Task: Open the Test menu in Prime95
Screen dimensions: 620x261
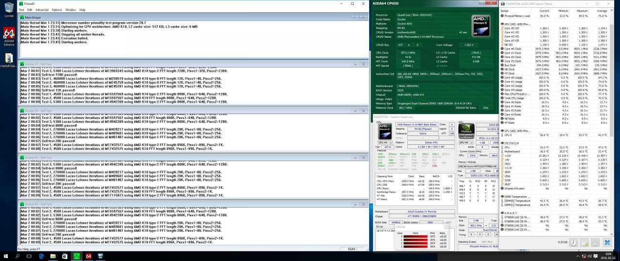Action: click(21, 10)
